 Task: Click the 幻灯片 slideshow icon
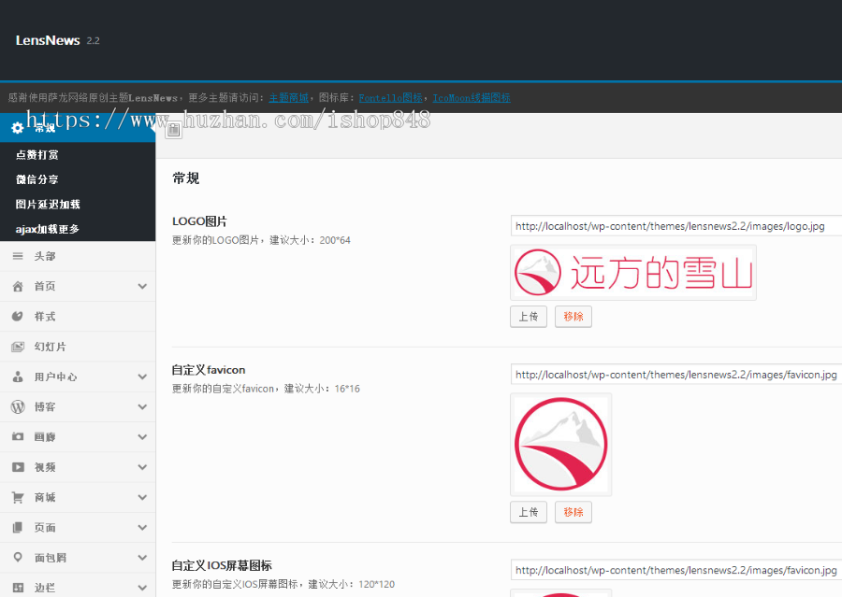coord(18,347)
